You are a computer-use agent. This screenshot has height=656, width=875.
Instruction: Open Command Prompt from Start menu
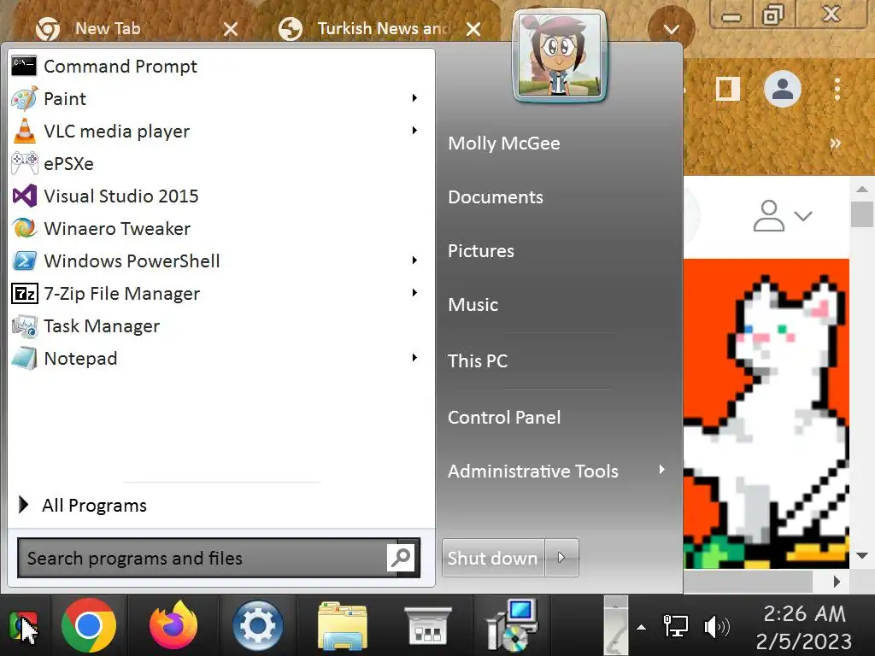point(221,67)
